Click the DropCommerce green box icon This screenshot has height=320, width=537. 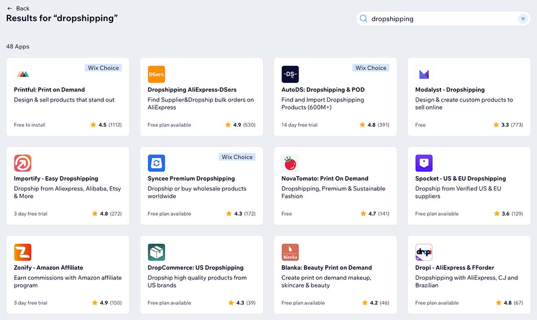[x=156, y=252]
